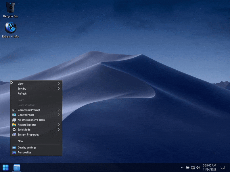Image resolution: width=230 pixels, height=172 pixels.
Task: Expand the Sort by submenu arrow
Action: (59, 89)
